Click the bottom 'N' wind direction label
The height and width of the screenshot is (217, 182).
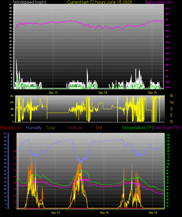pyautogui.click(x=172, y=121)
